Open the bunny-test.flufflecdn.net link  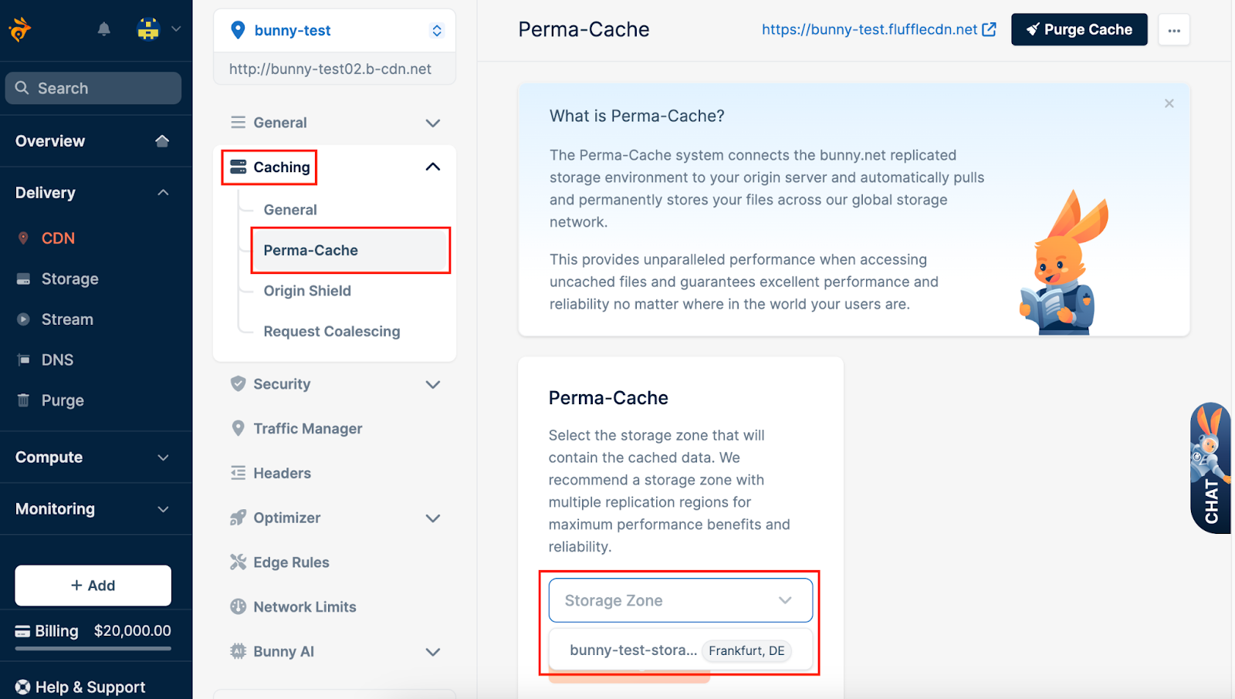pyautogui.click(x=871, y=29)
